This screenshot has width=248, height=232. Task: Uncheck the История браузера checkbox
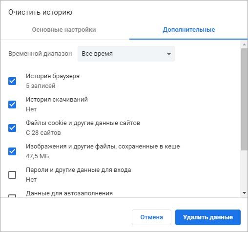(x=12, y=81)
